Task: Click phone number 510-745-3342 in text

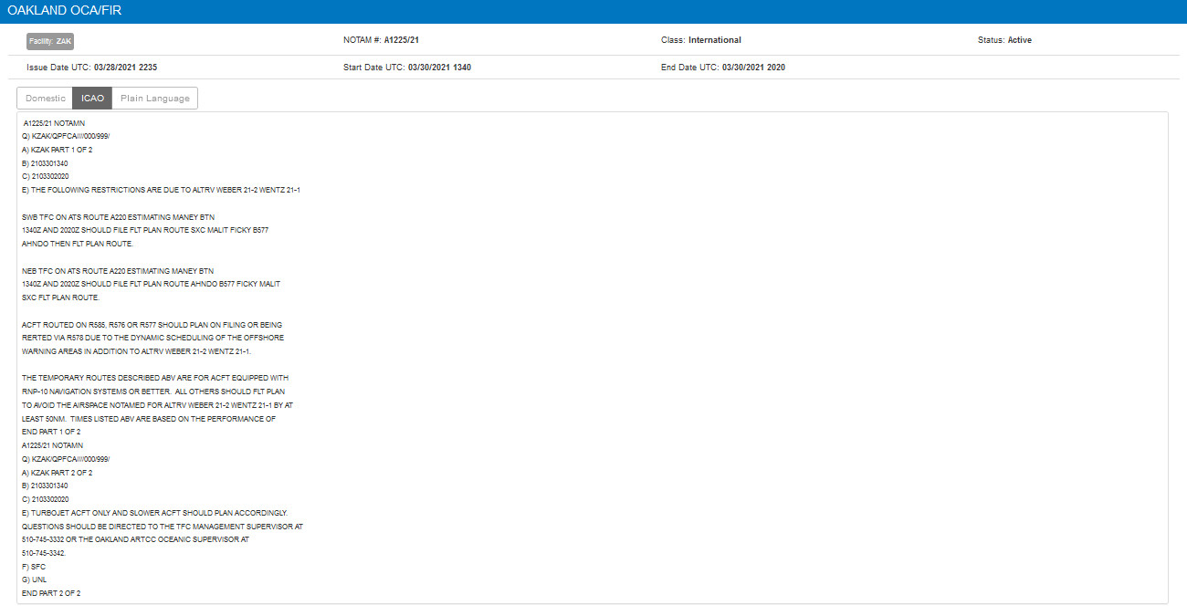Action: click(44, 553)
